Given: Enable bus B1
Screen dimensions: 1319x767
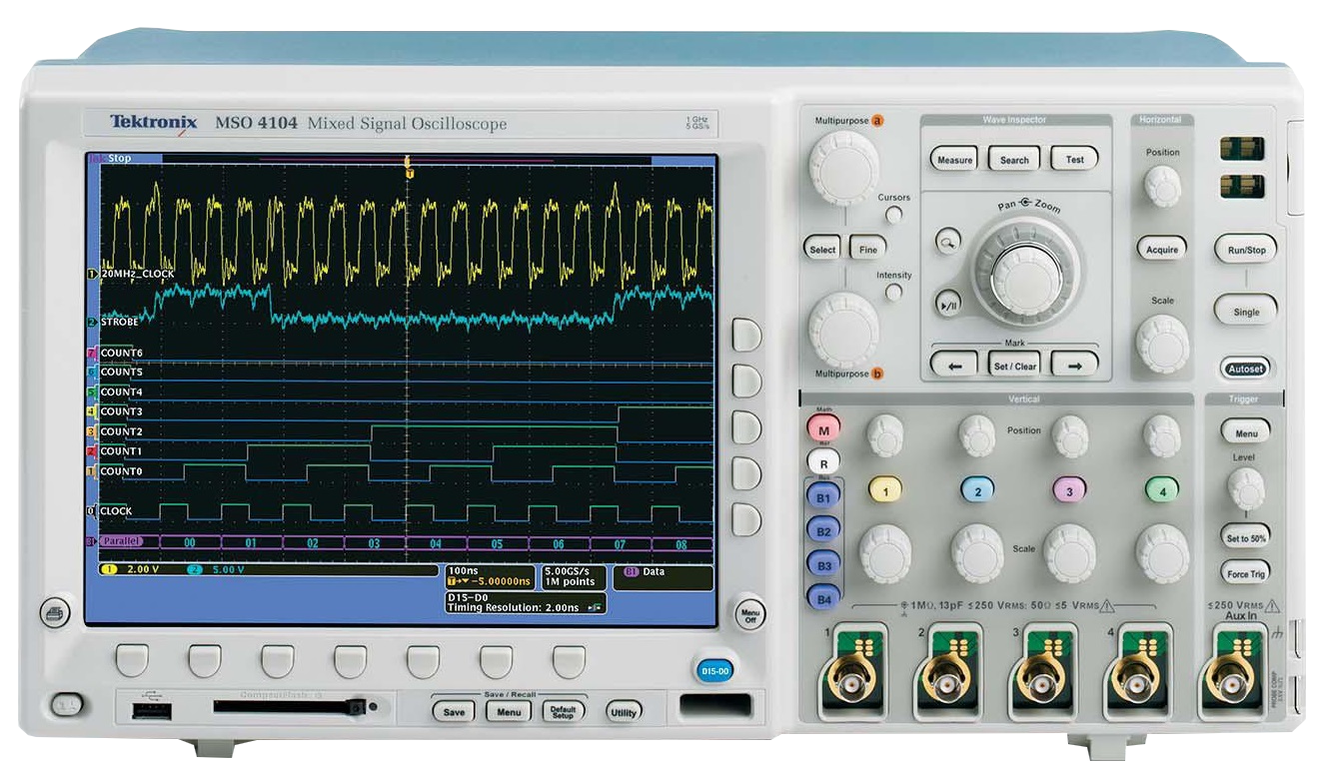Looking at the screenshot, I should click(824, 497).
